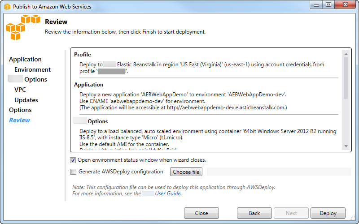Screen dimensions: 359x224
Task: Select the Review step in sidebar
Action: [x=20, y=120]
